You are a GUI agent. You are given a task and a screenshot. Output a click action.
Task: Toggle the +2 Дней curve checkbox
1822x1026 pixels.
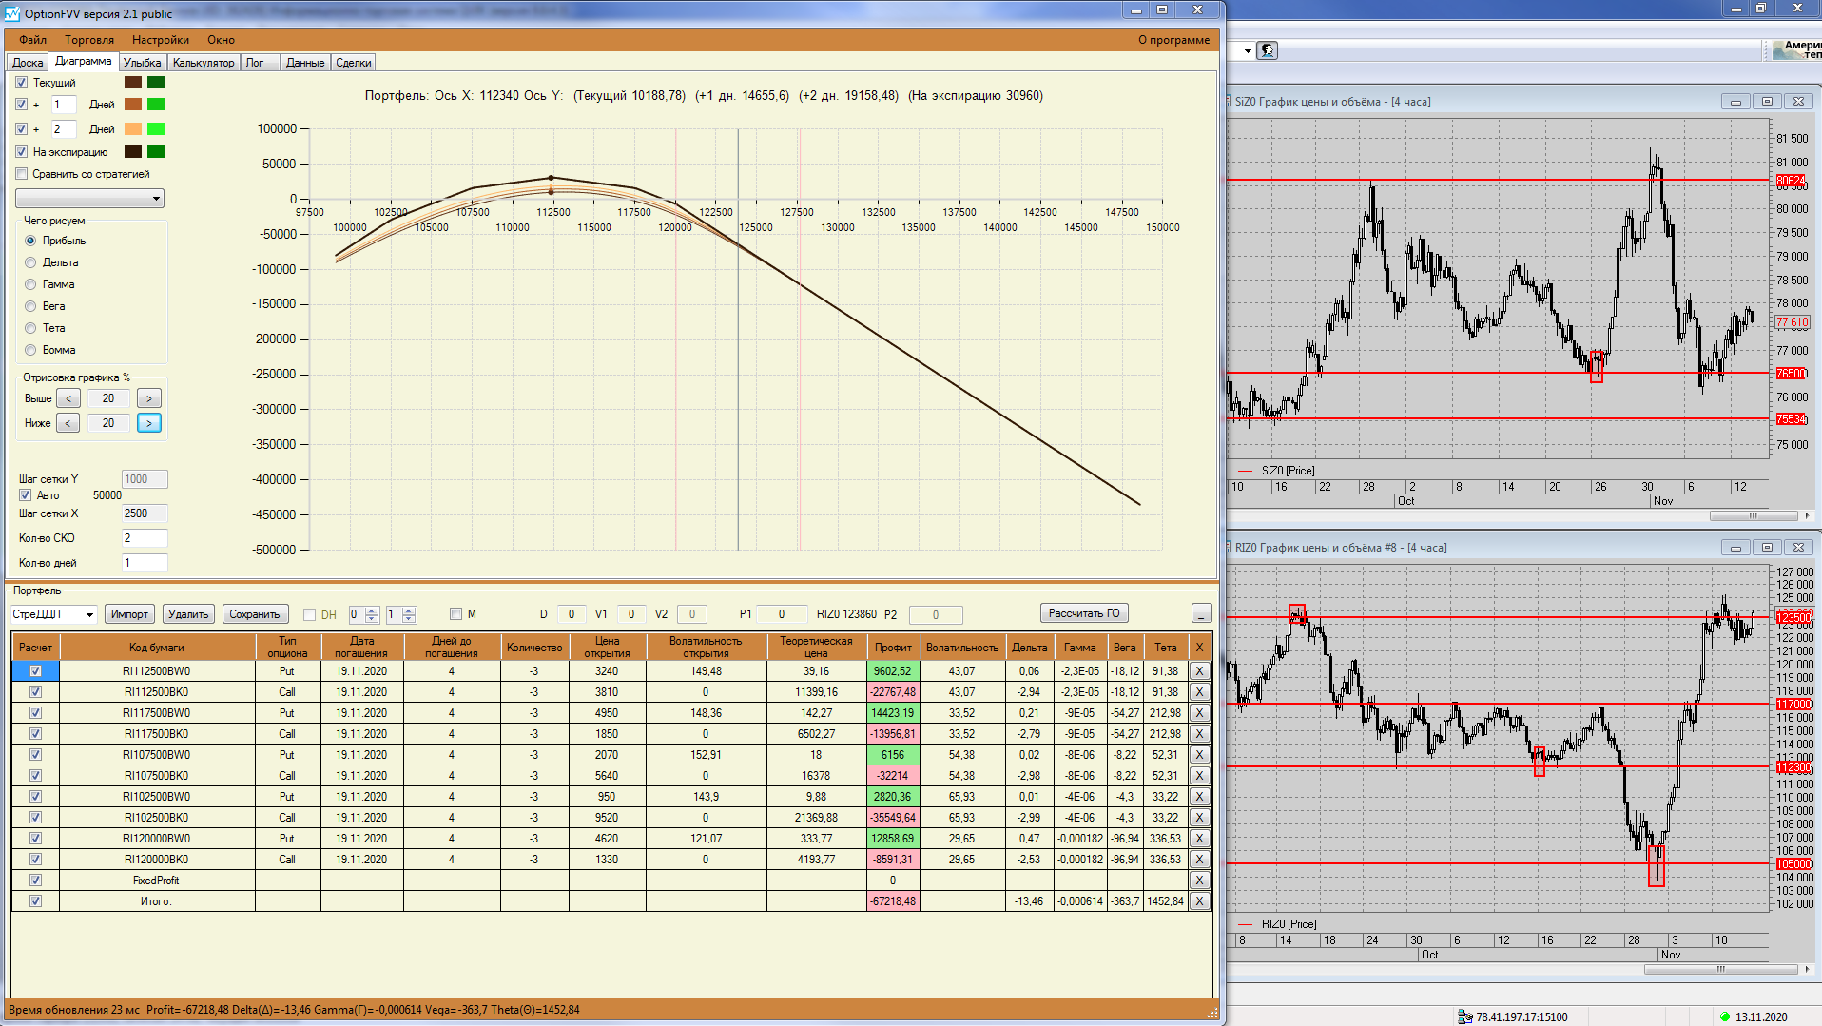coord(22,129)
